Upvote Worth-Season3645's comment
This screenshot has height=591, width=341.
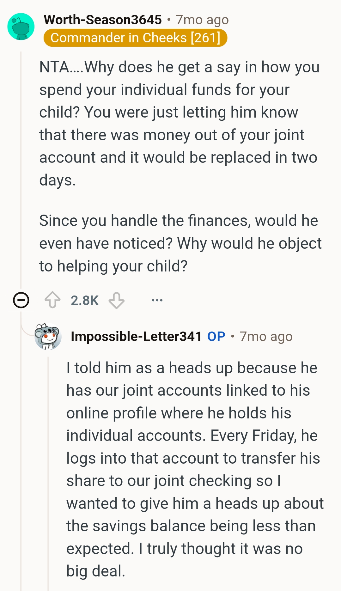click(x=52, y=300)
